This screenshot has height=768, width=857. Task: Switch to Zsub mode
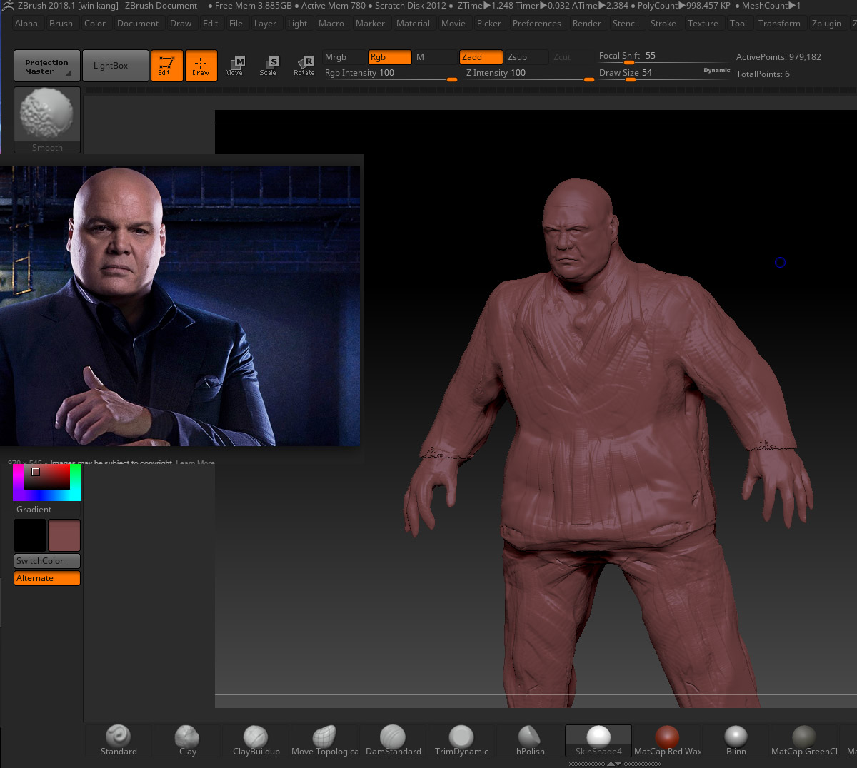(525, 57)
